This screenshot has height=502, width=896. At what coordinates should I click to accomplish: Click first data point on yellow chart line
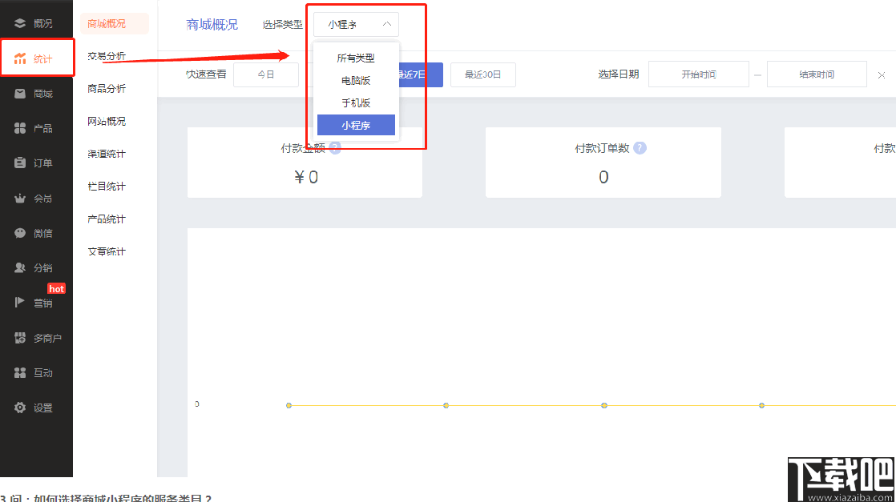(x=289, y=405)
